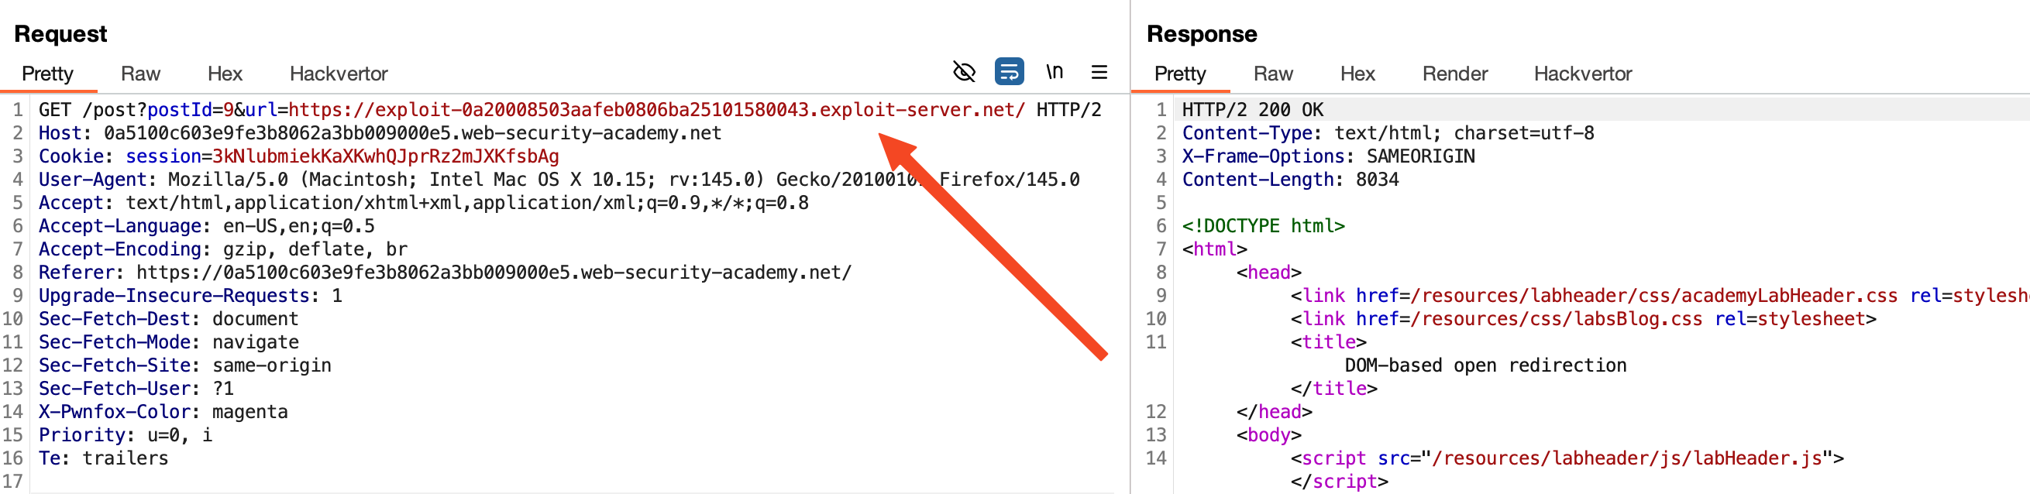The width and height of the screenshot is (2030, 494).
Task: Toggle the crossed-out eye icon in Request
Action: 964,72
